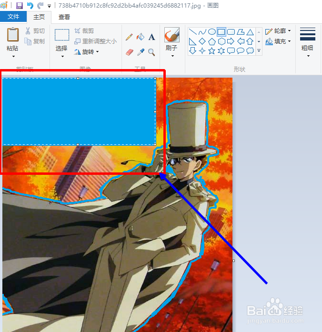
Task: Select the Eraser tool
Action: [130, 52]
